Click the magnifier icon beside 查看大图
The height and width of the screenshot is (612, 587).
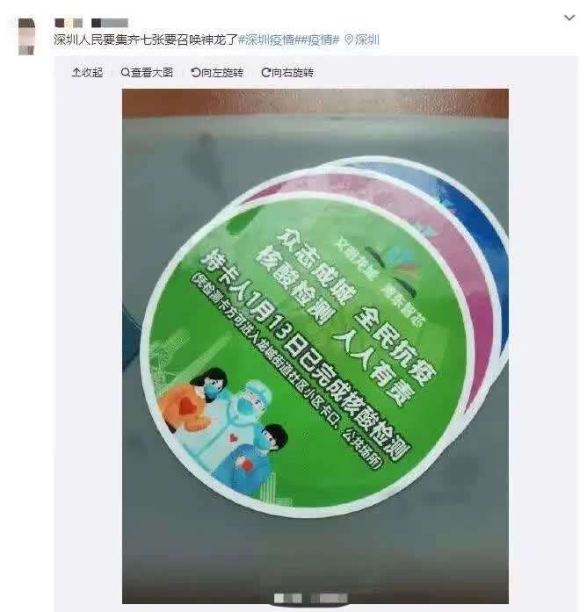pyautogui.click(x=125, y=73)
